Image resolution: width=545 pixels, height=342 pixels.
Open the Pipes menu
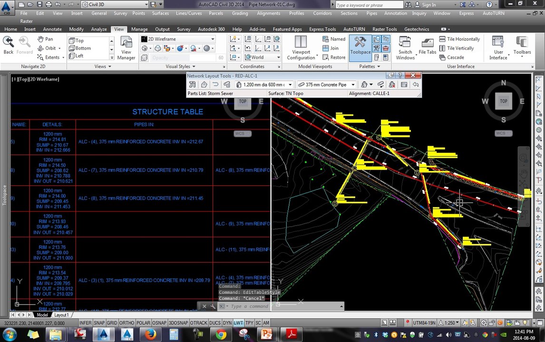click(371, 13)
